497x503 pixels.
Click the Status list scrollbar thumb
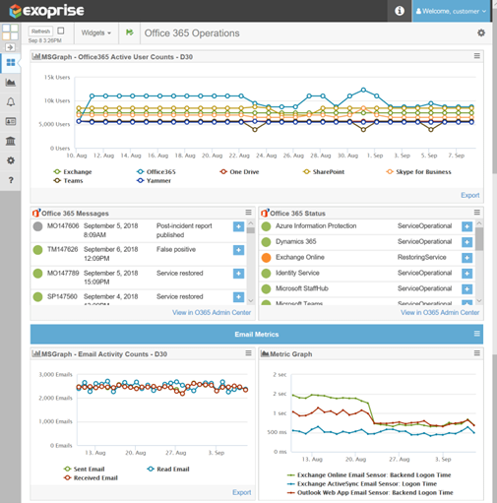click(x=479, y=239)
